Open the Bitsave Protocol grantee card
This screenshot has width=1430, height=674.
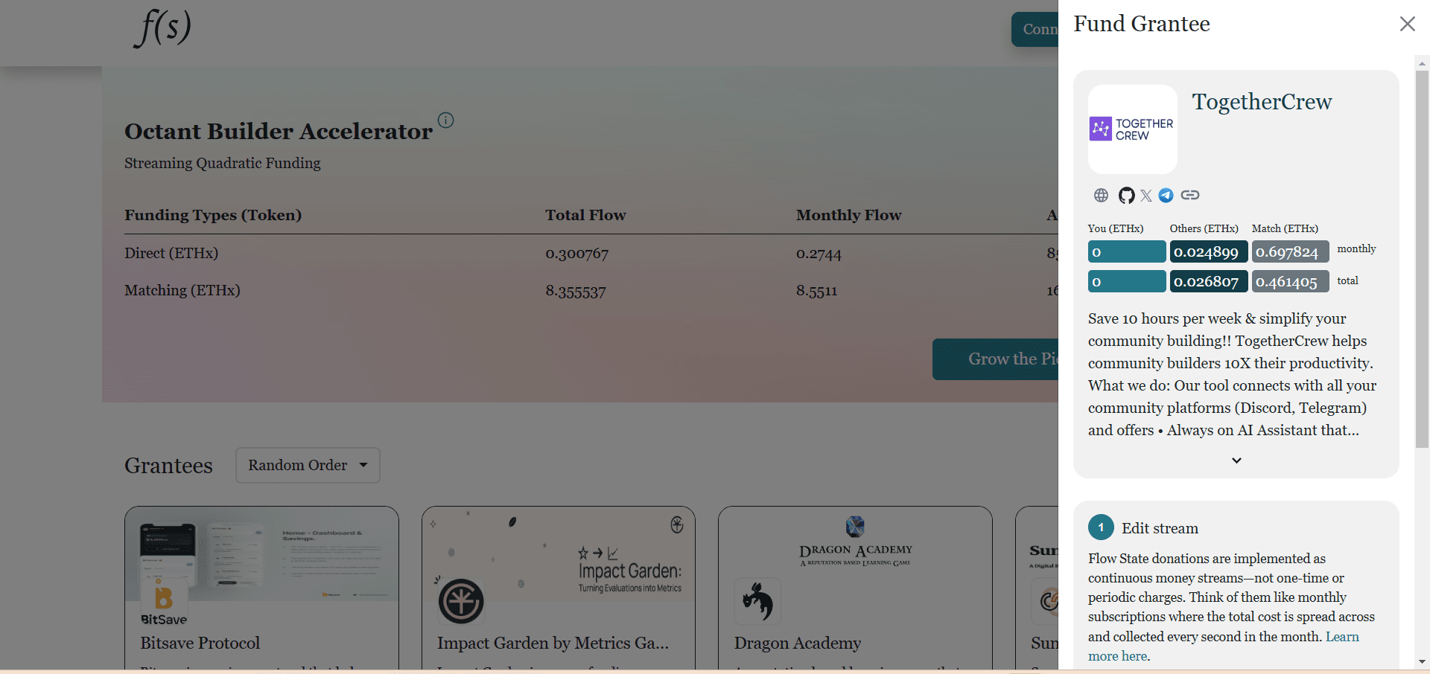point(261,588)
